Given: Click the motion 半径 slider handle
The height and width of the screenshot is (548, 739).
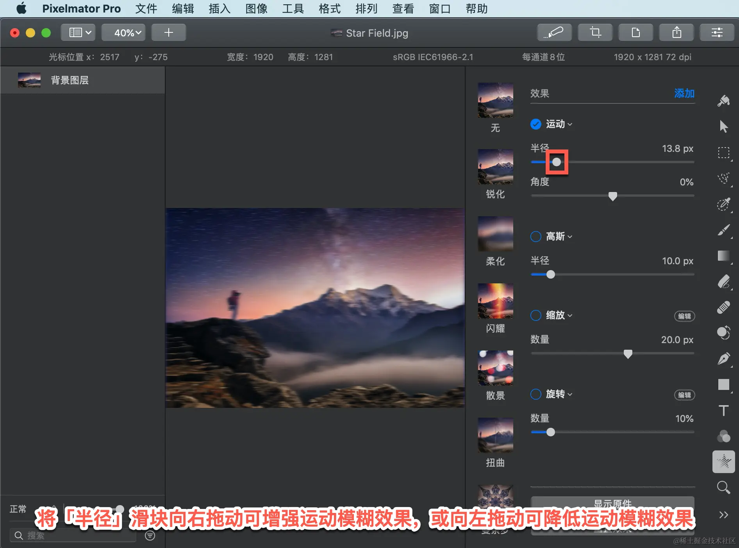Looking at the screenshot, I should 557,162.
